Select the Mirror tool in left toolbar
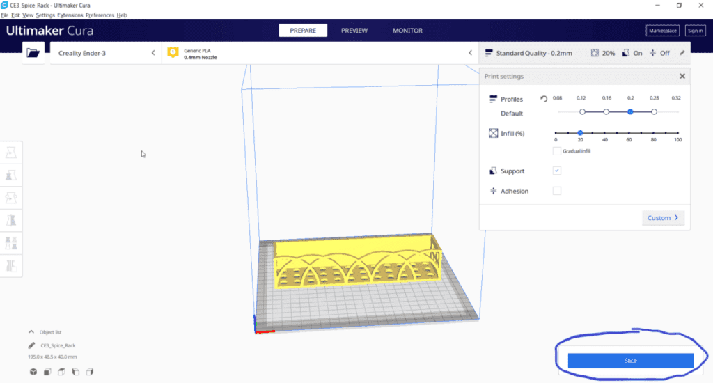Viewport: 713px width, 383px height. pos(11,221)
